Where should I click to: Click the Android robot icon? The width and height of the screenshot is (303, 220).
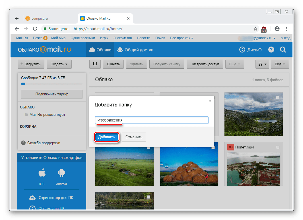(x=61, y=173)
